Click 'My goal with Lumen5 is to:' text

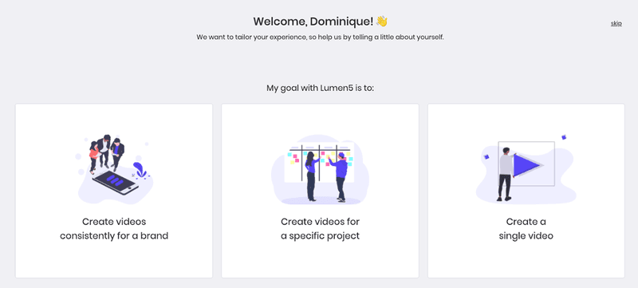pos(321,88)
